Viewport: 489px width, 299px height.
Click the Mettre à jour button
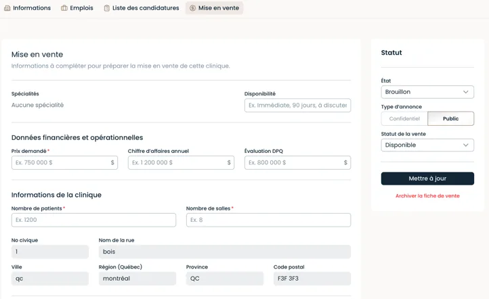click(427, 179)
